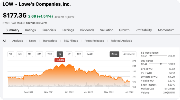Show the MAX chart range
The image size is (180, 100).
[x=90, y=54]
